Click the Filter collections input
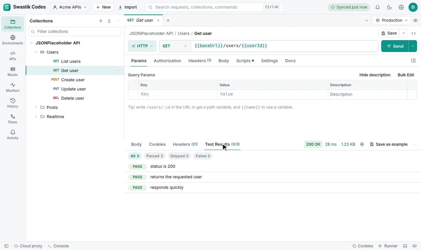 click(x=75, y=32)
